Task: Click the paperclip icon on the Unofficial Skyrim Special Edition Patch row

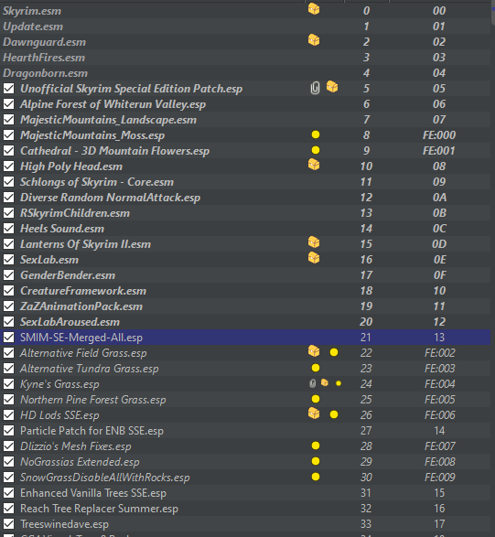Action: [x=315, y=88]
